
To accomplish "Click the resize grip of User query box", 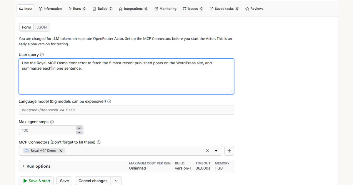I will pos(231,91).
